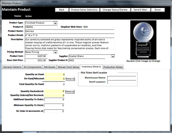172x133 pixels.
Task: Select the Base Pricing combo box
Action: click(x=41, y=52)
